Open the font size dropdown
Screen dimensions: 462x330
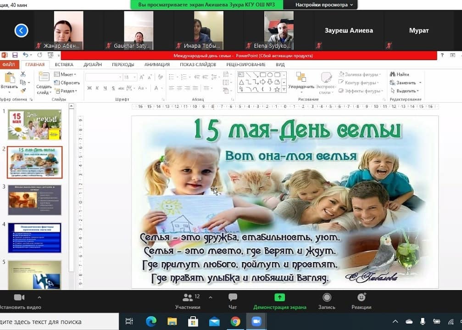134,77
